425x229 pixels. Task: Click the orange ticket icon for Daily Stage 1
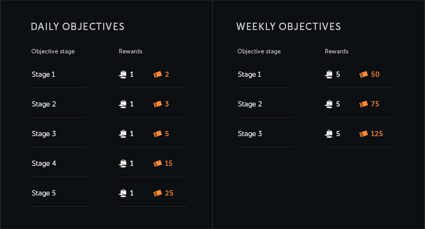157,74
